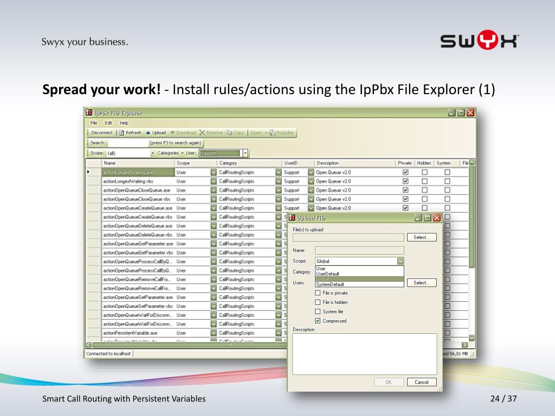555x416 pixels.
Task: Open Category dropdown for actionPersistentVariable.ase row
Action: (279, 333)
